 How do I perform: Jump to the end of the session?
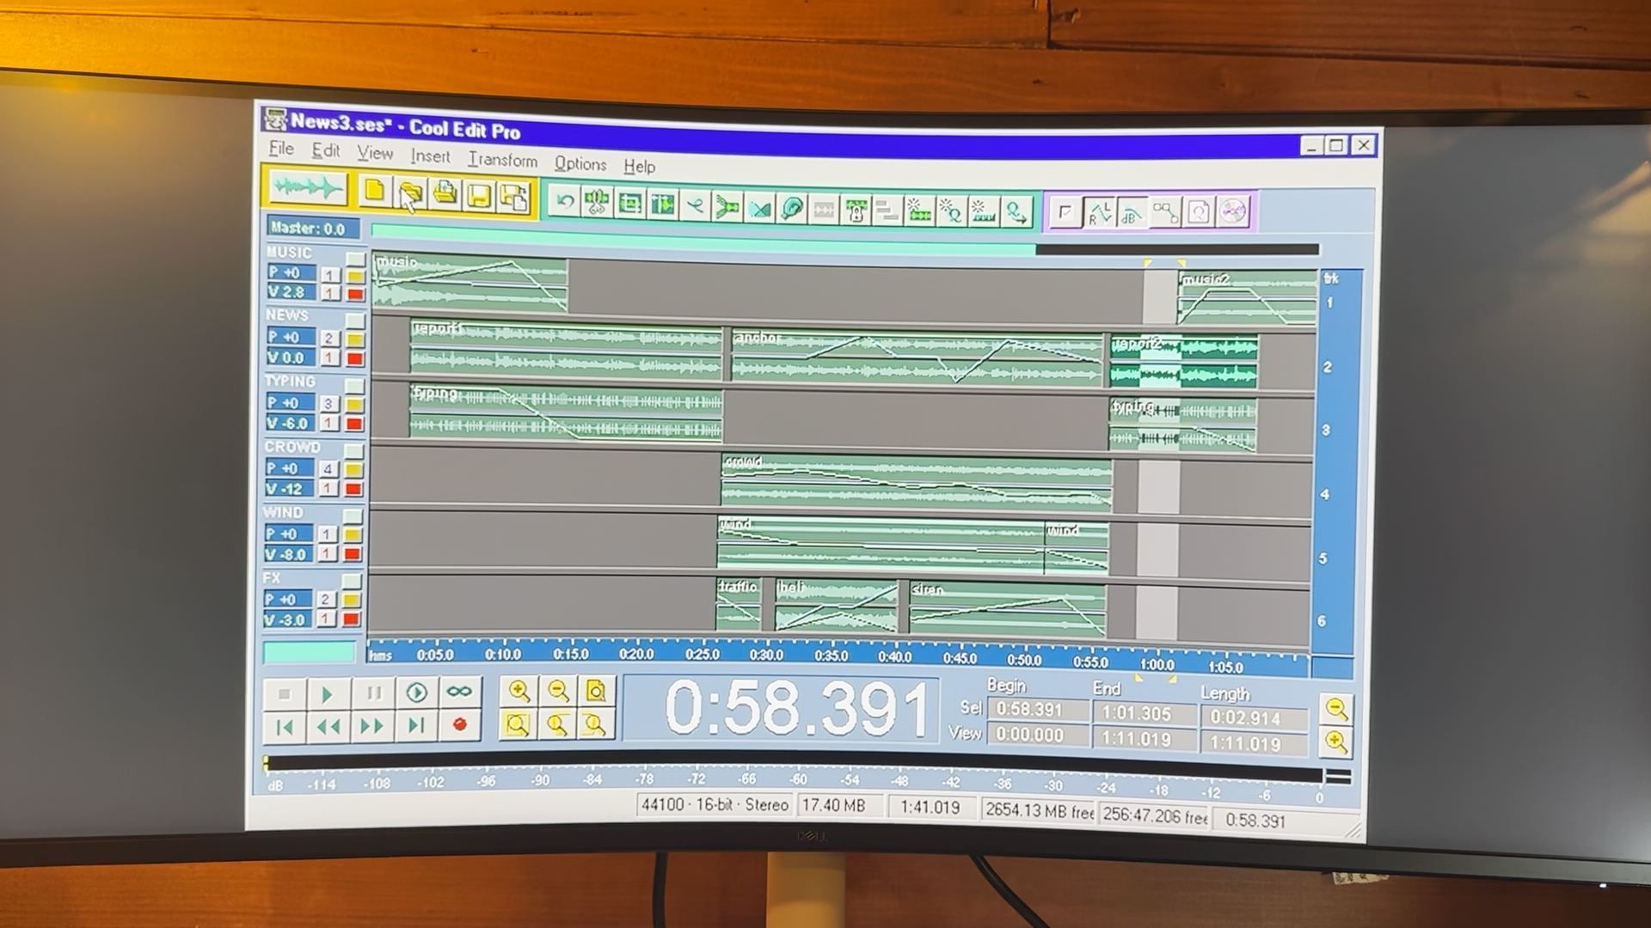417,726
